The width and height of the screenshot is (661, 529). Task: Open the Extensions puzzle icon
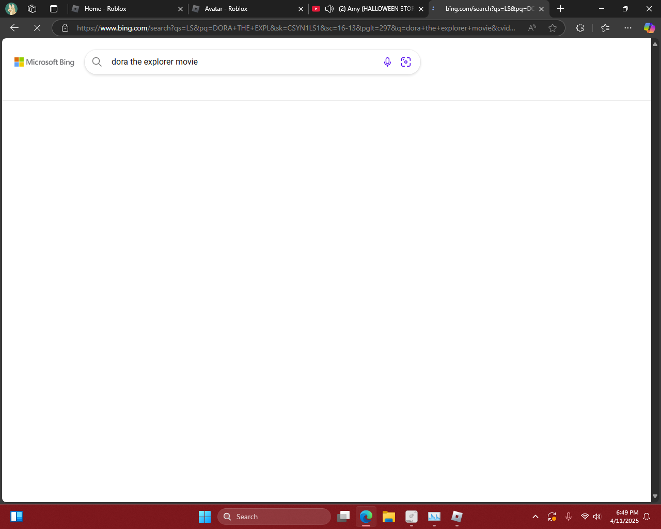tap(580, 28)
